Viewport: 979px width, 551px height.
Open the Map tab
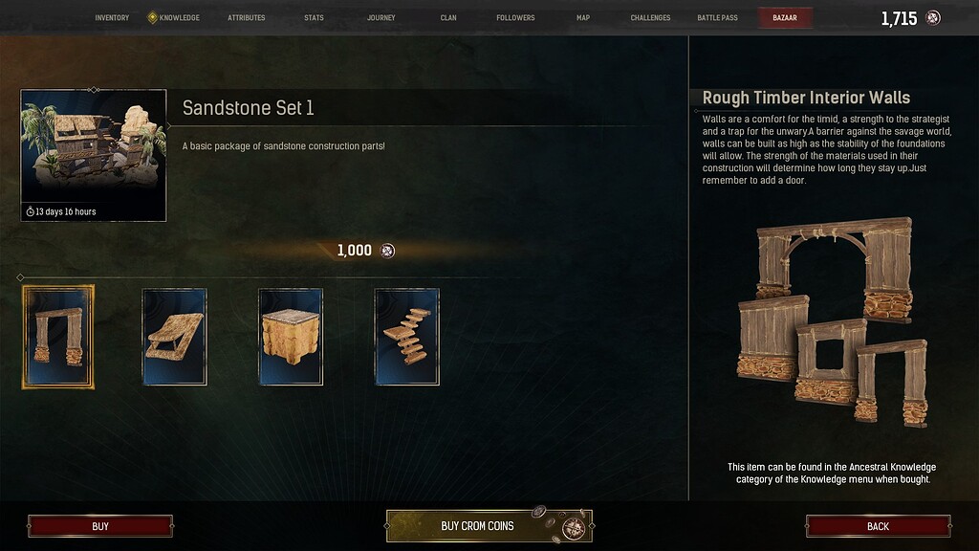click(x=583, y=17)
